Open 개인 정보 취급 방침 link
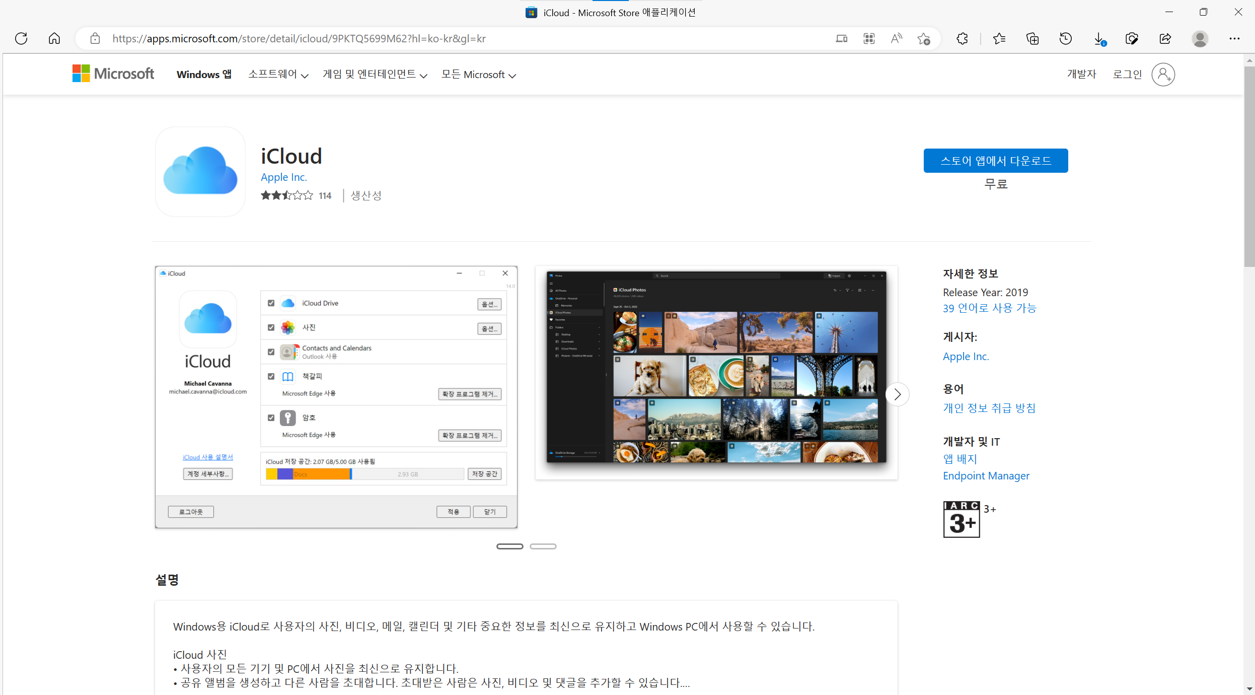Screen dimensions: 1255x695 click(989, 408)
